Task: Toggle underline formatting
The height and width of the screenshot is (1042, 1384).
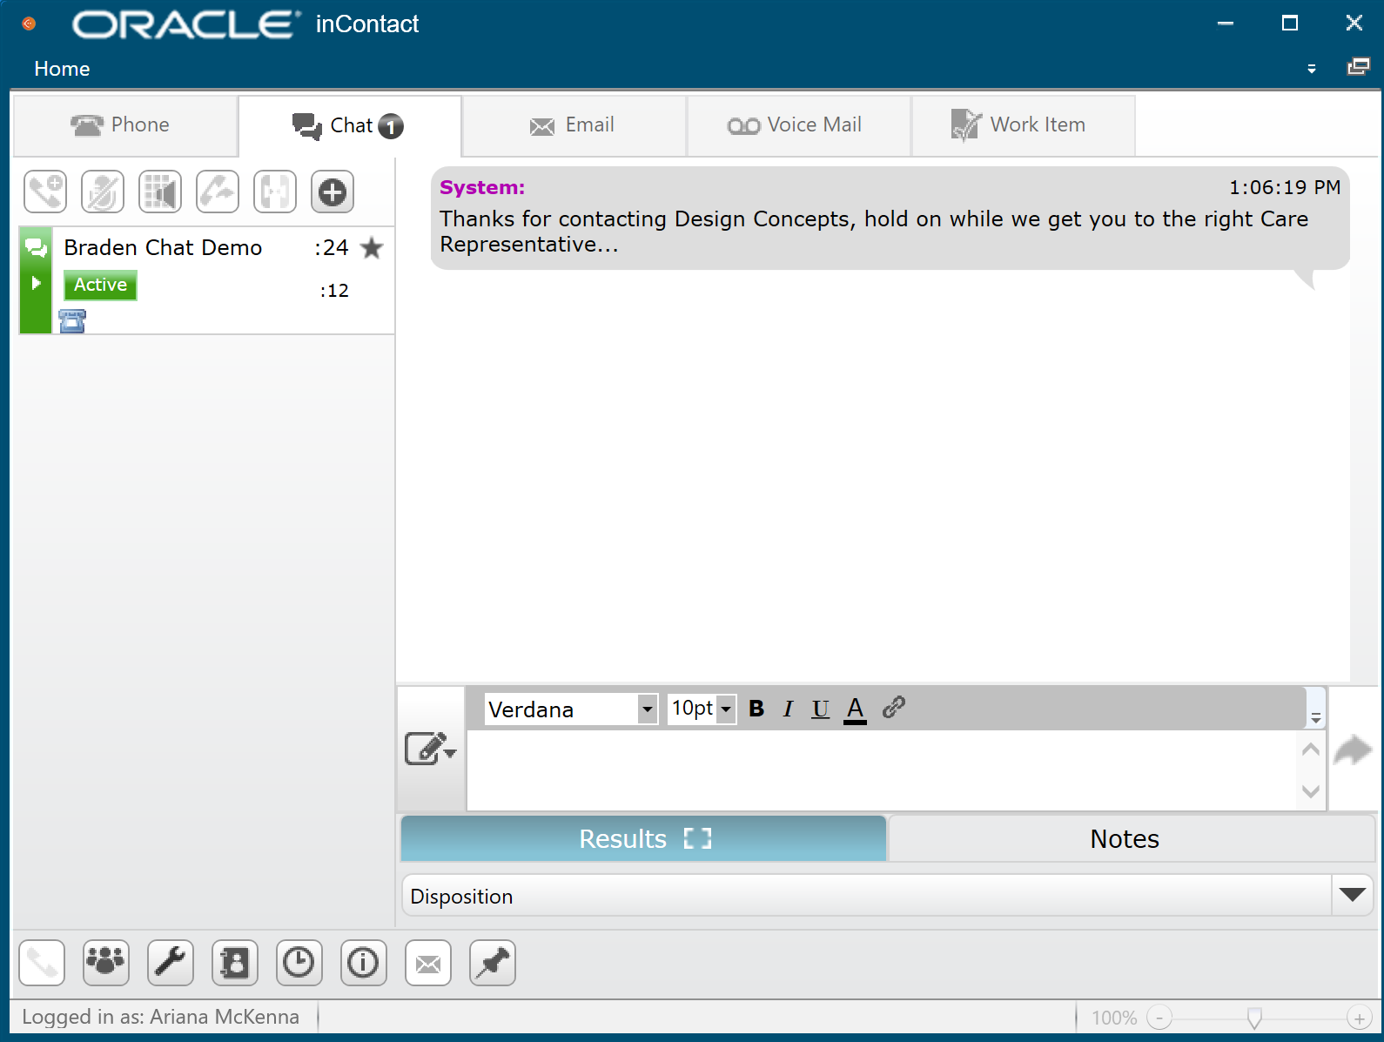Action: 820,709
